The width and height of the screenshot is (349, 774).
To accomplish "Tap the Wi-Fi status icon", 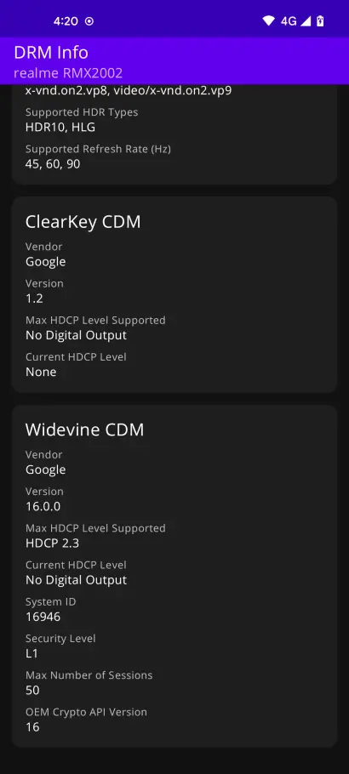I will click(268, 20).
